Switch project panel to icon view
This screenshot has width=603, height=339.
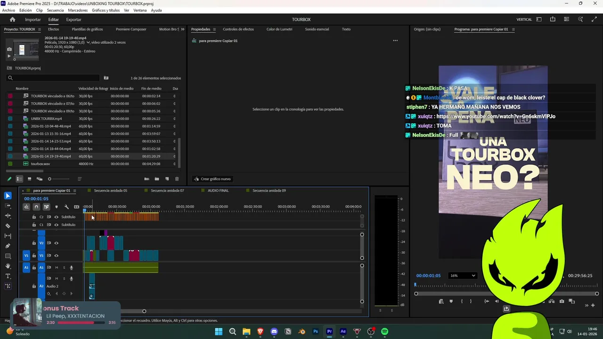[29, 179]
